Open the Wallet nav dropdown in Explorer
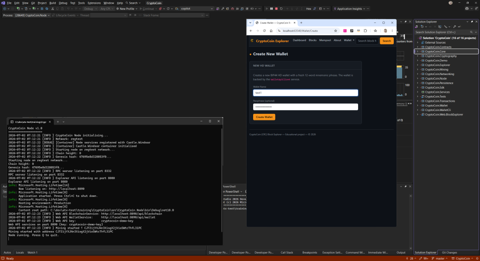The height and width of the screenshot is (261, 480). (x=349, y=40)
